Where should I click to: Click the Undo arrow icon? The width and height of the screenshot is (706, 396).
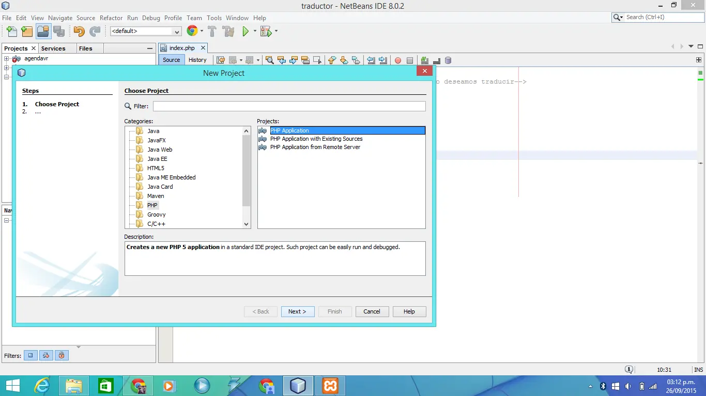(x=79, y=31)
